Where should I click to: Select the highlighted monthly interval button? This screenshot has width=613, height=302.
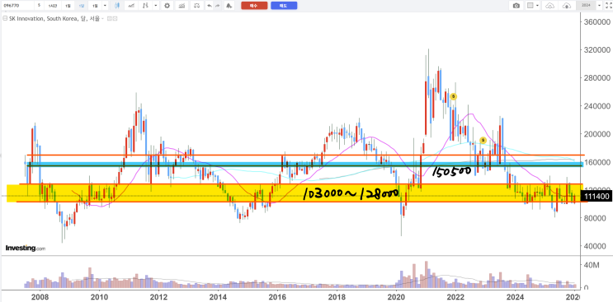click(82, 6)
